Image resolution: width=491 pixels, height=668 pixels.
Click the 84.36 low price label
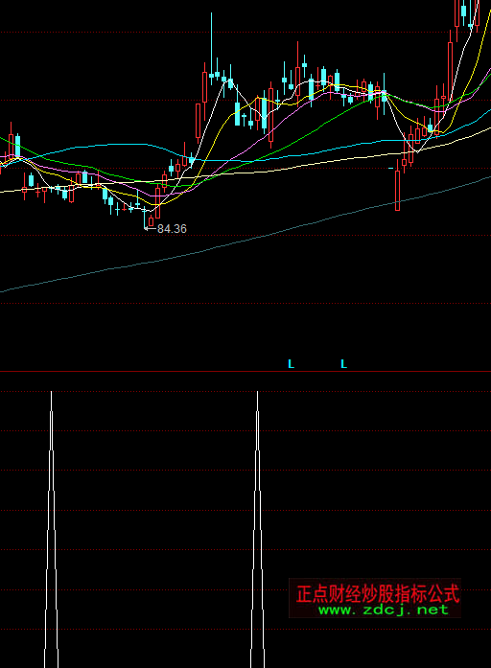(172, 229)
